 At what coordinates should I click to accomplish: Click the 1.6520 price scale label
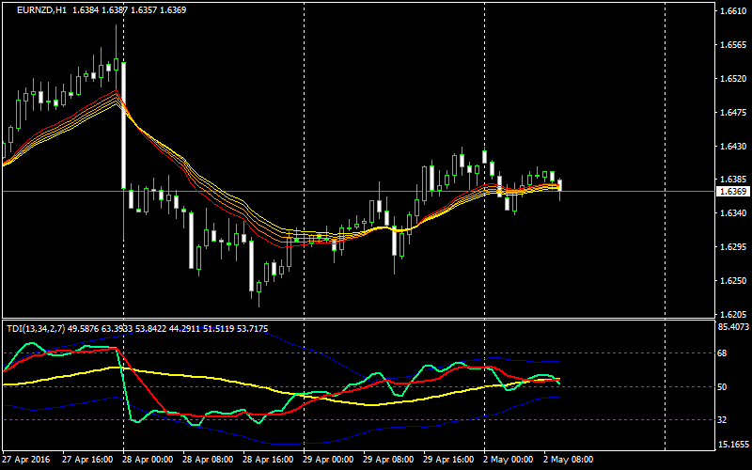(x=733, y=79)
